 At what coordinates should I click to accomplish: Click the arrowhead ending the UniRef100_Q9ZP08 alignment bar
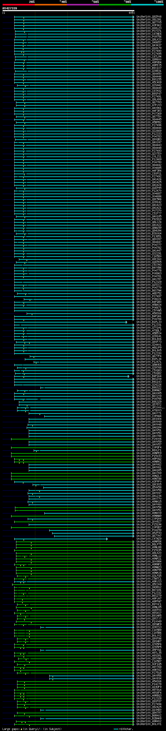point(134,17)
